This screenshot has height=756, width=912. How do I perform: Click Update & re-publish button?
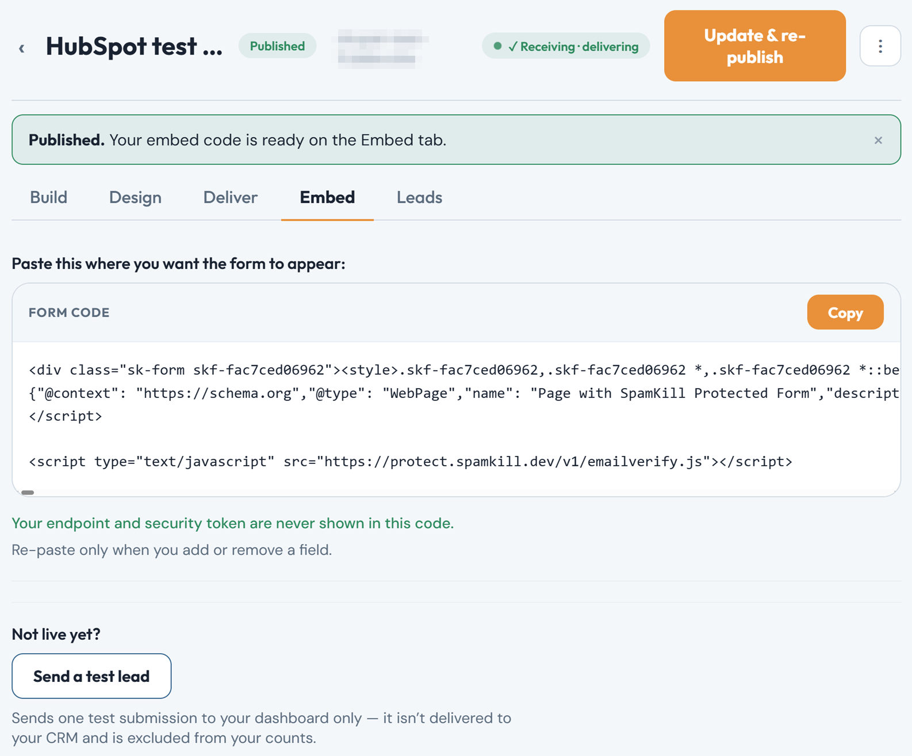click(x=754, y=46)
